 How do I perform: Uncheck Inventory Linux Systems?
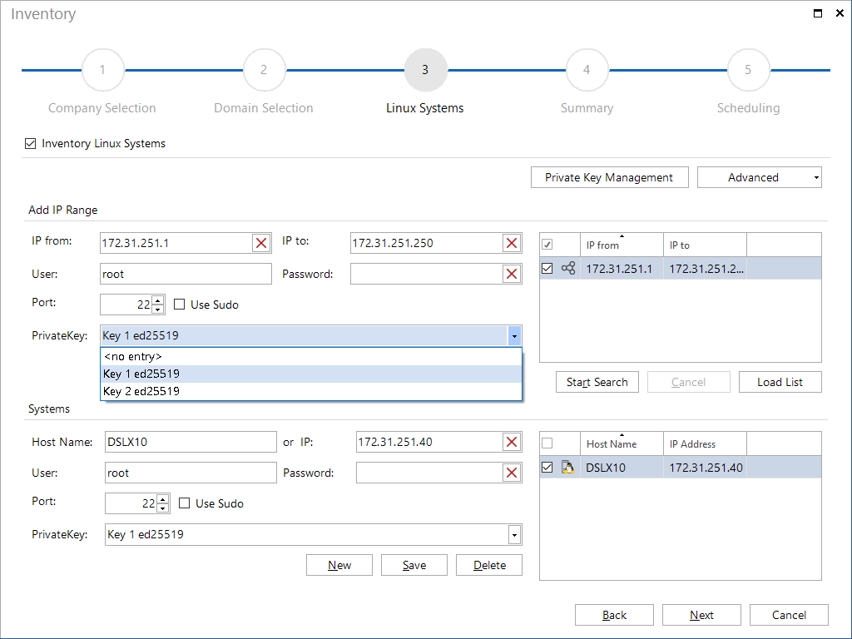[x=30, y=143]
